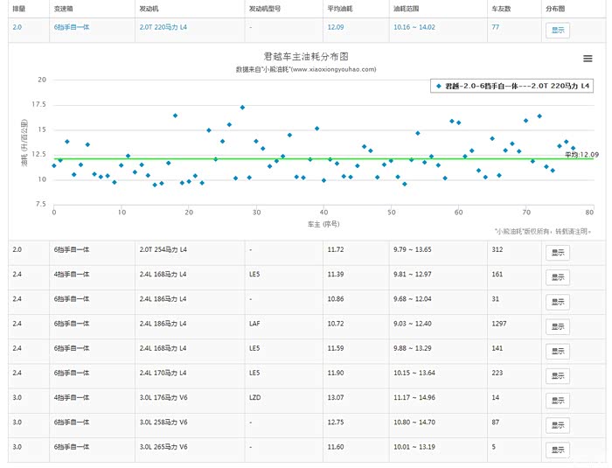Show distribution for 3.0L 258马力 V6
Screen dimensions: 612x468
pyautogui.click(x=557, y=424)
